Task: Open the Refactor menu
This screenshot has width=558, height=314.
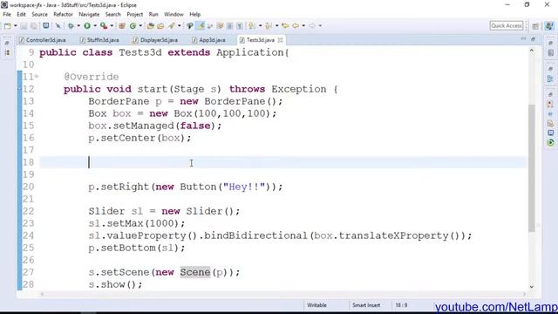Action: [x=63, y=14]
